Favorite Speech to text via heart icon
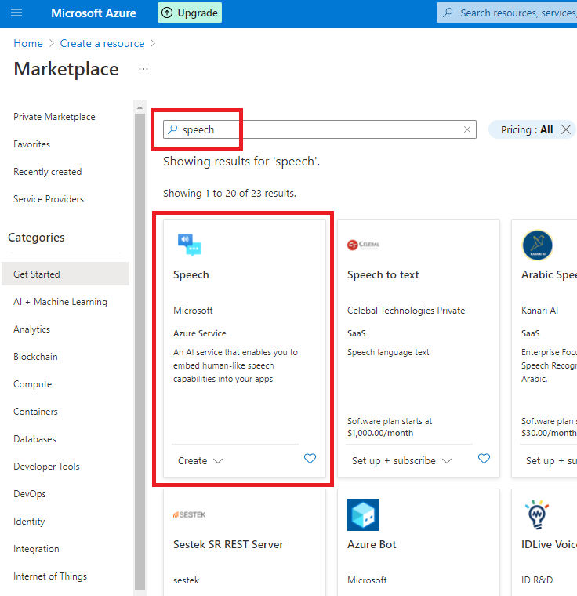 [484, 460]
